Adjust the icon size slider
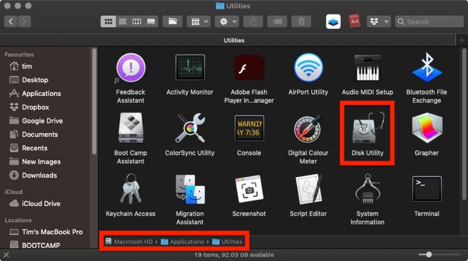The width and height of the screenshot is (468, 261). [429, 255]
